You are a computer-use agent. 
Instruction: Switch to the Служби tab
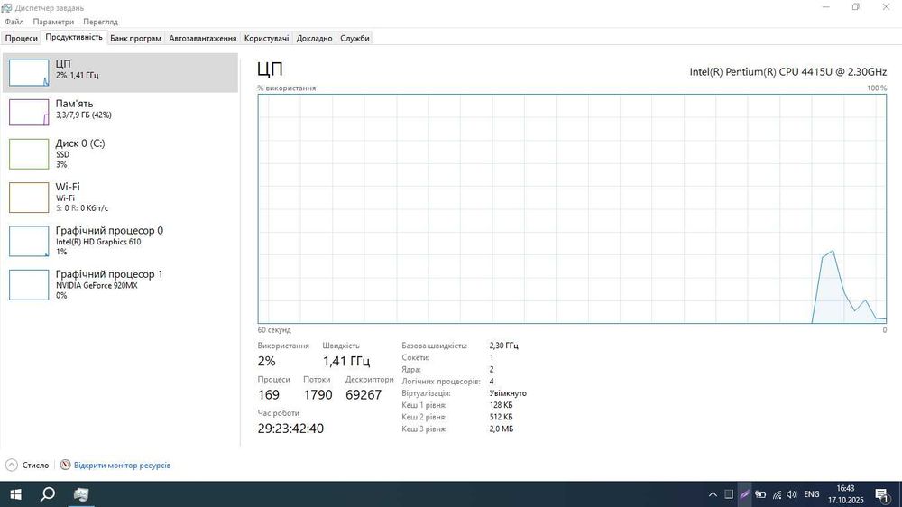point(354,38)
